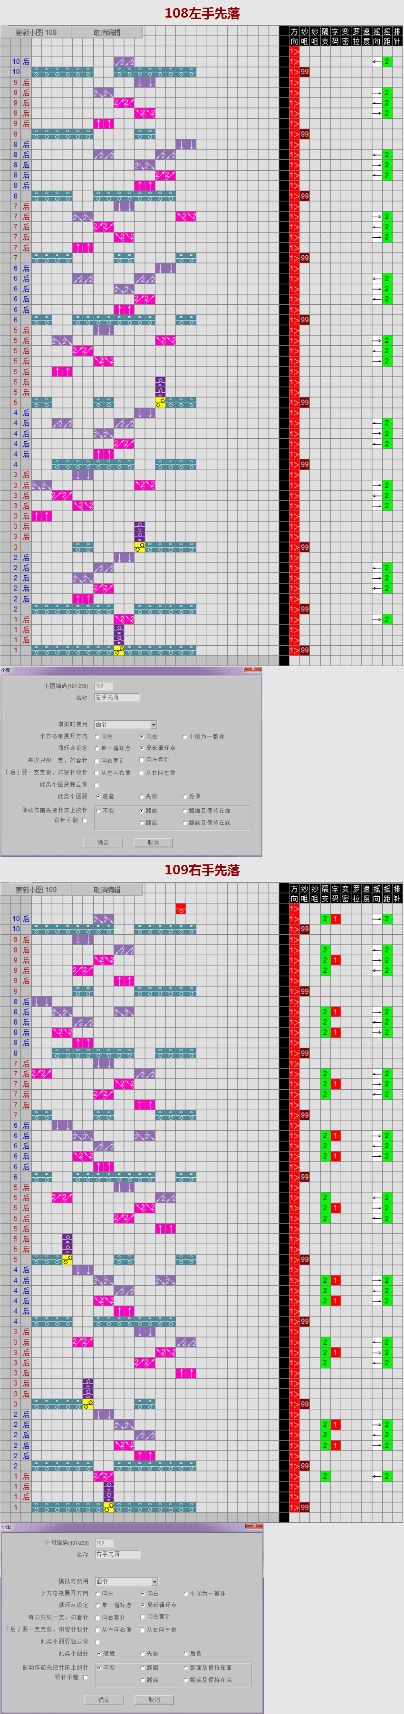The width and height of the screenshot is (404, 1714).
Task: Click 排针 column header of 109 panel
Action: (x=397, y=893)
